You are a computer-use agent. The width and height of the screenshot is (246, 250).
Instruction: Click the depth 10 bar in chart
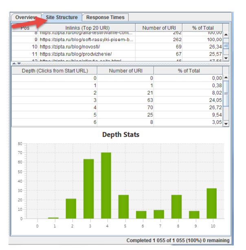pos(212,204)
